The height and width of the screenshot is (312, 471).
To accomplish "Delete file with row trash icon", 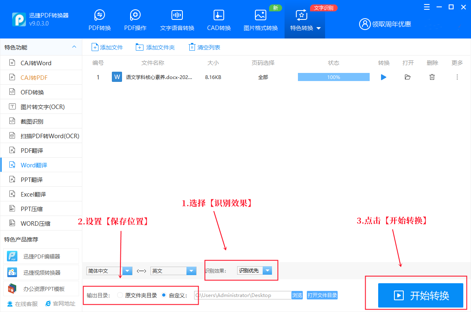I will (432, 77).
